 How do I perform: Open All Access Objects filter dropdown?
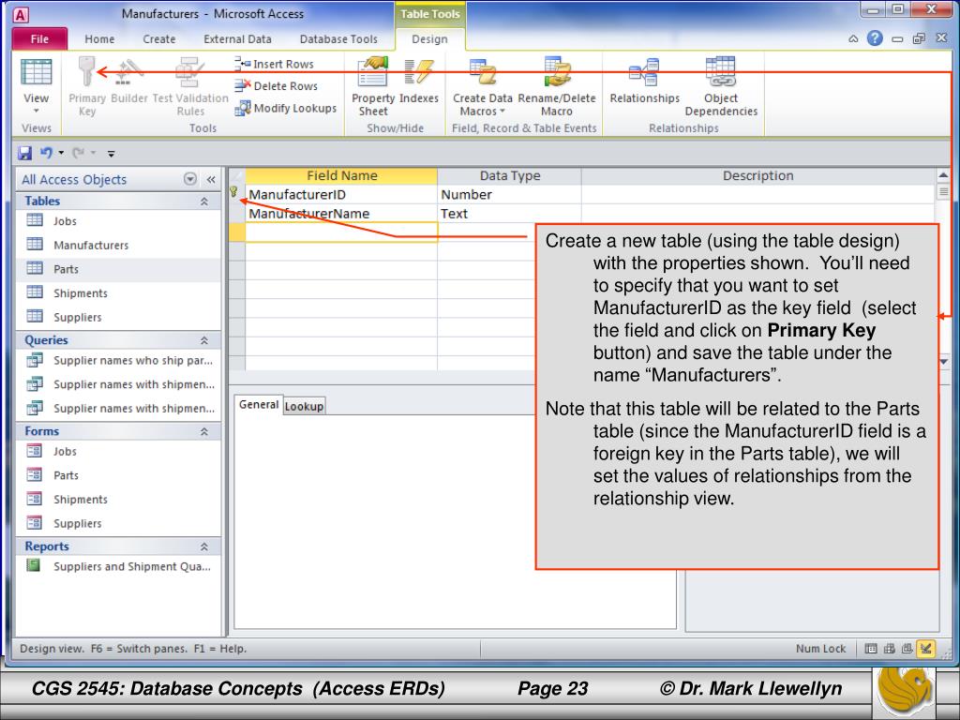click(x=190, y=179)
